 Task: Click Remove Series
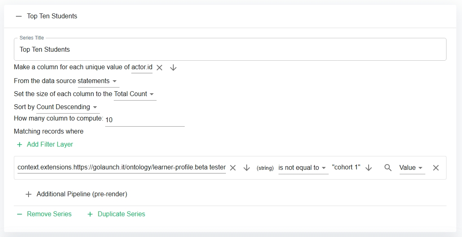(44, 214)
